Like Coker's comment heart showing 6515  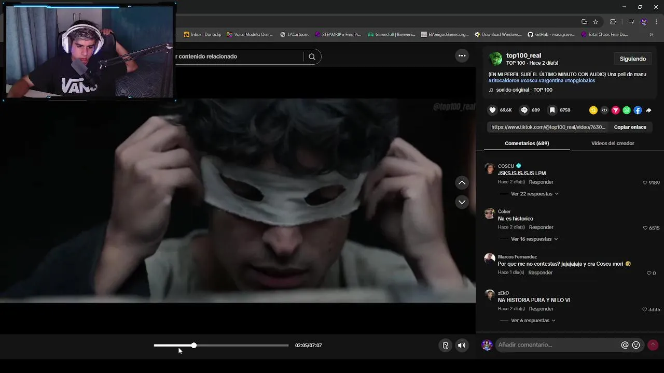(x=645, y=228)
